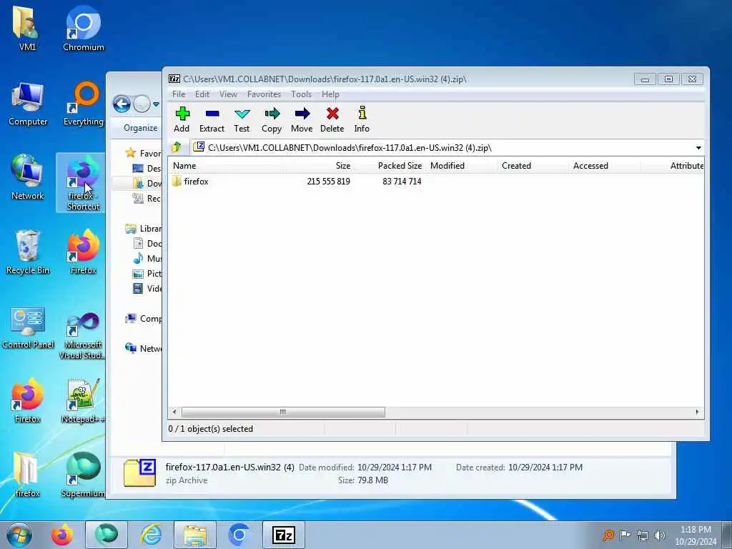Click the scrollbar right arrow in 7-Zip
This screenshot has width=732, height=549.
click(x=698, y=412)
